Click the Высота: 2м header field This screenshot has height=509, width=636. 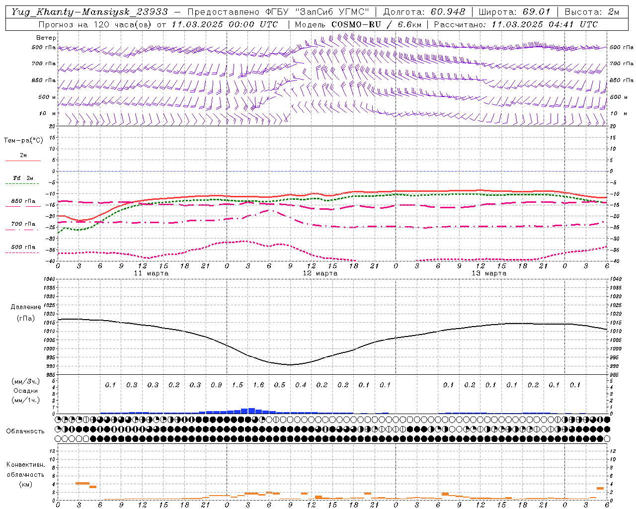point(591,12)
